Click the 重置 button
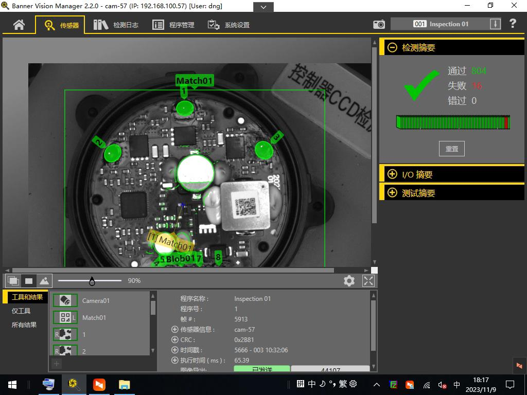 tap(451, 149)
